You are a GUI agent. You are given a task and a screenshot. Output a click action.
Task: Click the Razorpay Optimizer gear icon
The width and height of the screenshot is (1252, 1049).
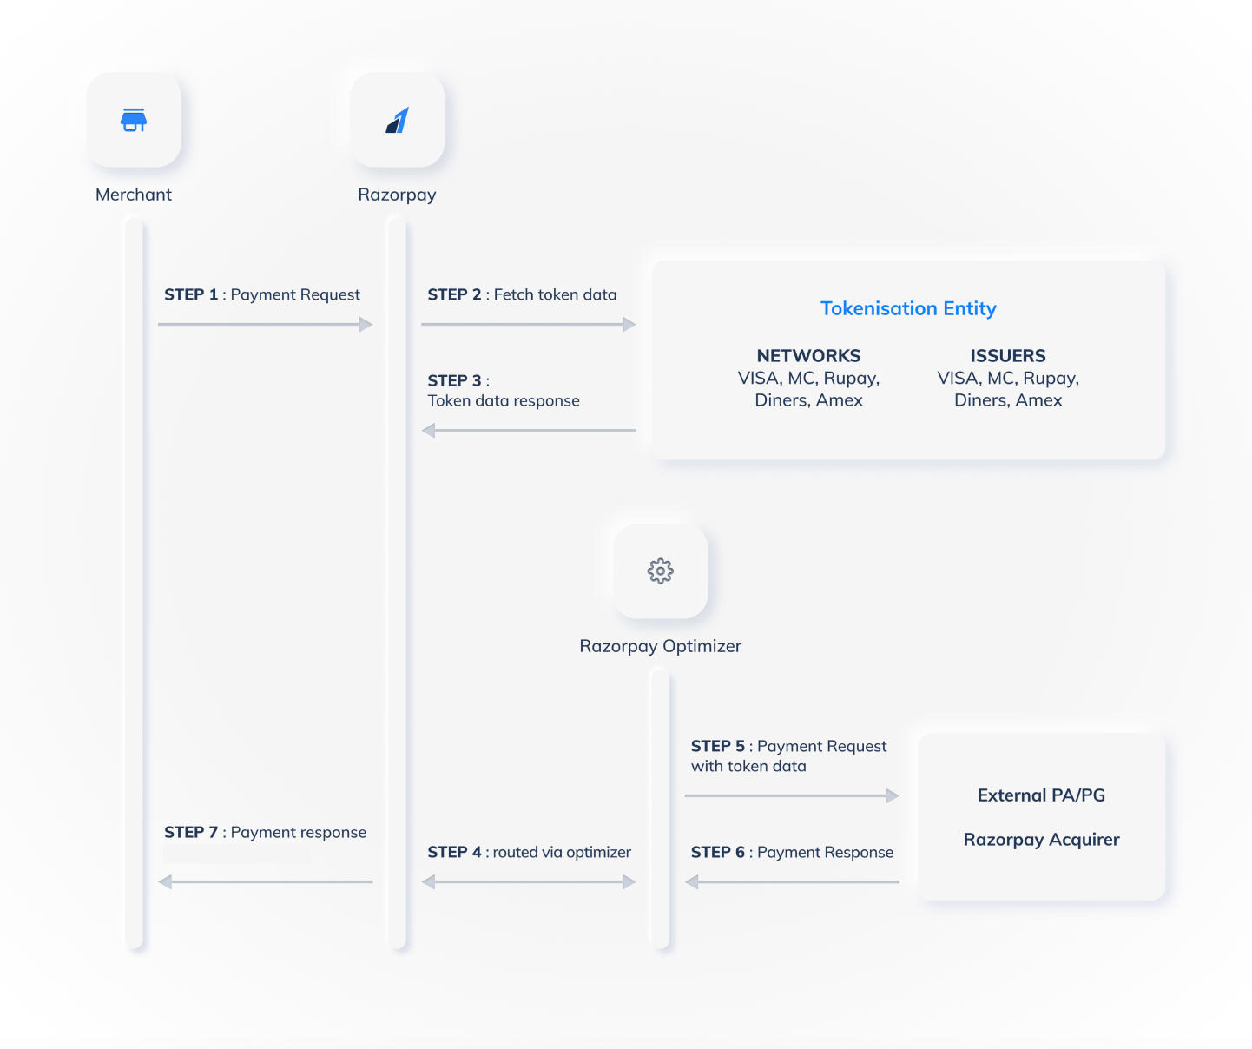tap(661, 571)
